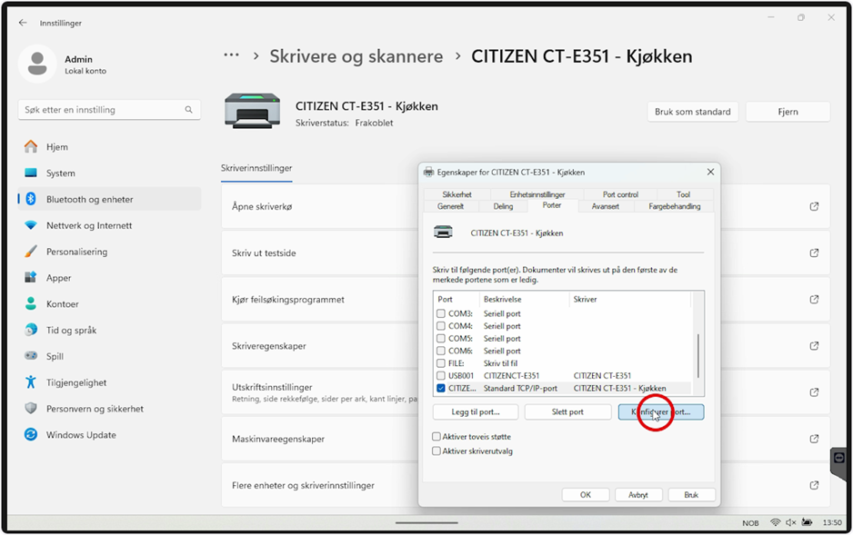853x535 pixels.
Task: Check the COM3: port checkbox
Action: 441,313
